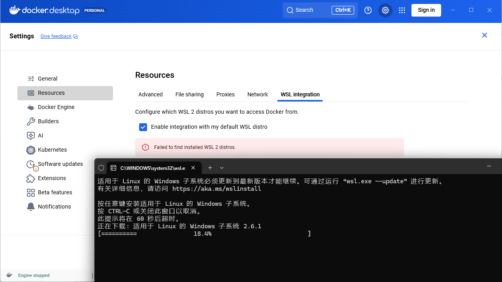The height and width of the screenshot is (282, 502).
Task: Click the Software updates clock icon
Action: click(31, 164)
